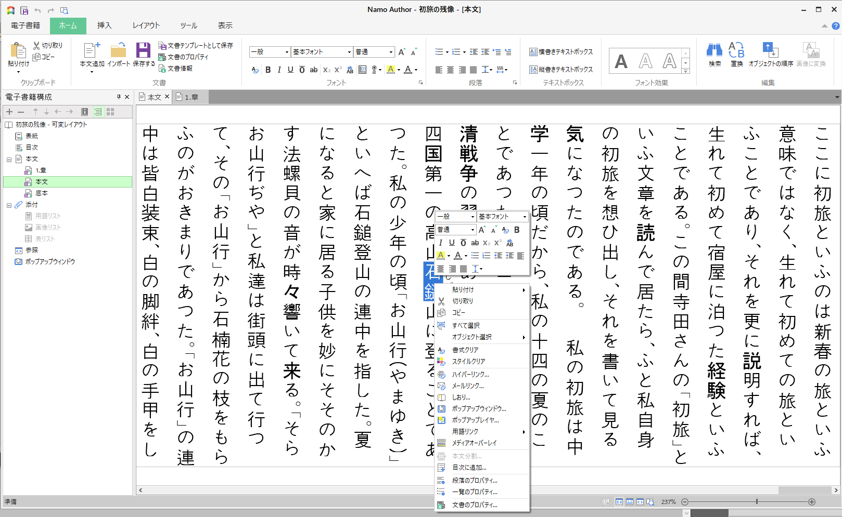
Task: Toggle italic in the floating mini toolbar
Action: coord(441,243)
